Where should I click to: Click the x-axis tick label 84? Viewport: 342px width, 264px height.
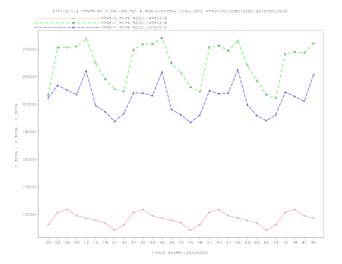click(x=313, y=242)
